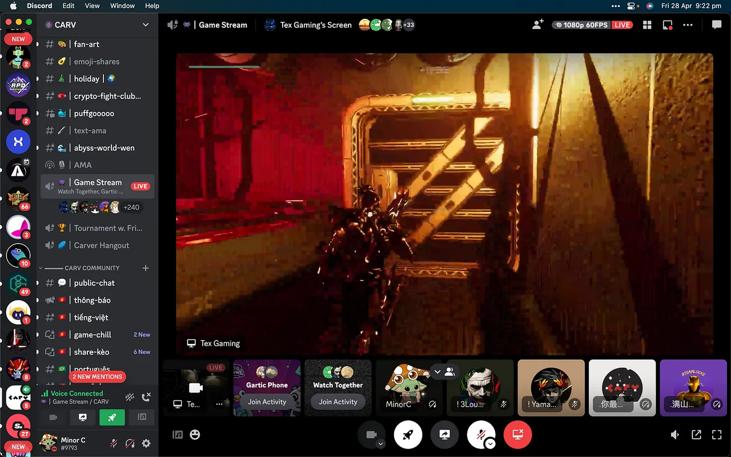This screenshot has height=457, width=731.
Task: Join the Watch Together activity
Action: (x=338, y=402)
